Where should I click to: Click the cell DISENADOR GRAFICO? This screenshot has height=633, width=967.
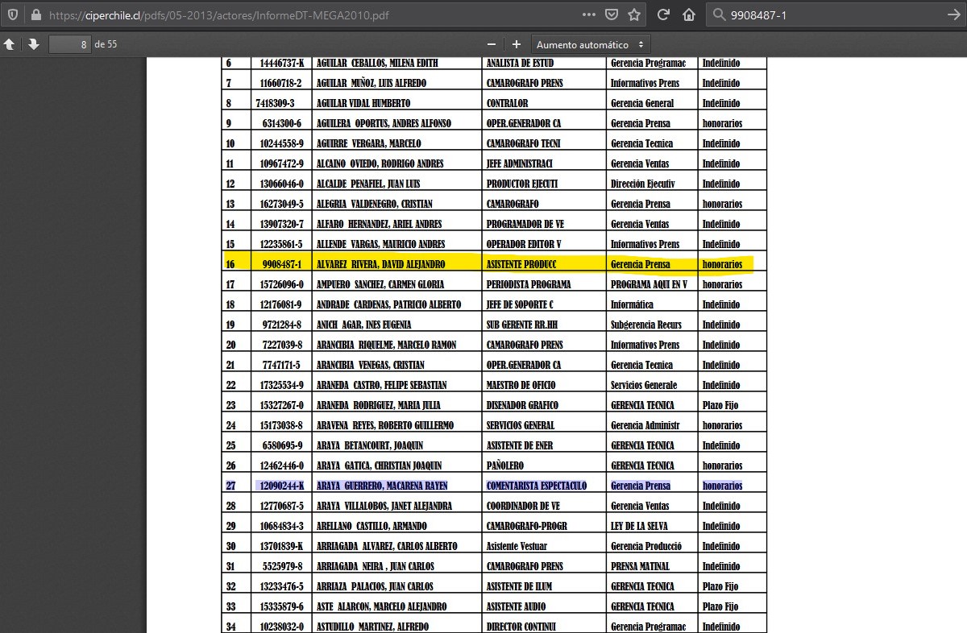[522, 405]
